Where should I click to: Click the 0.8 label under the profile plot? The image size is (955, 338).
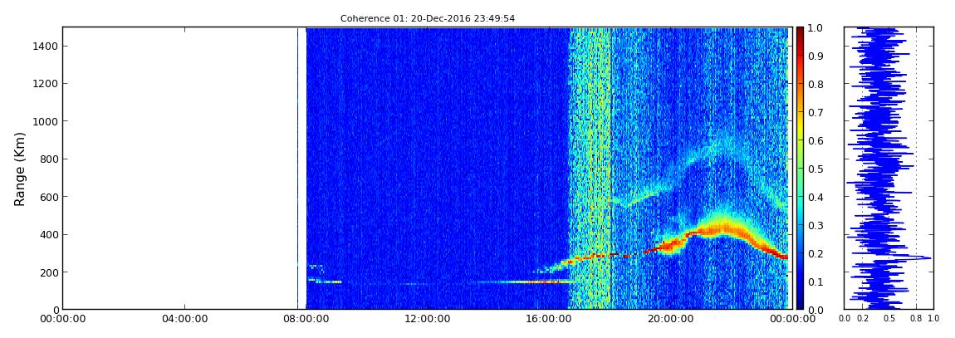[915, 319]
